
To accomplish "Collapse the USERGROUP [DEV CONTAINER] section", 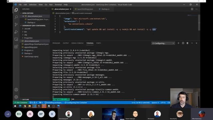I will point(34,26).
